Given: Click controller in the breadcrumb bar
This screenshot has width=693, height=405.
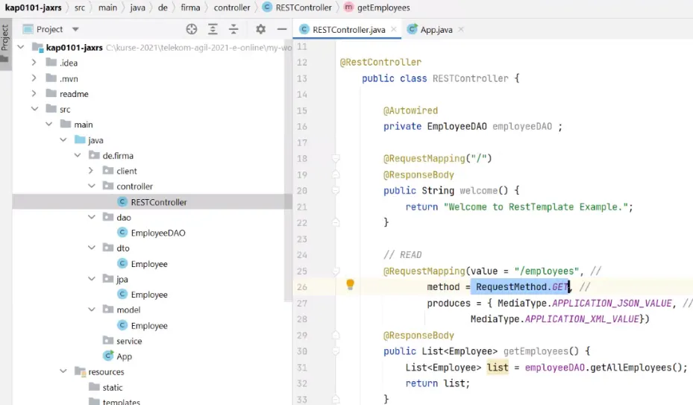Looking at the screenshot, I should click(x=231, y=7).
